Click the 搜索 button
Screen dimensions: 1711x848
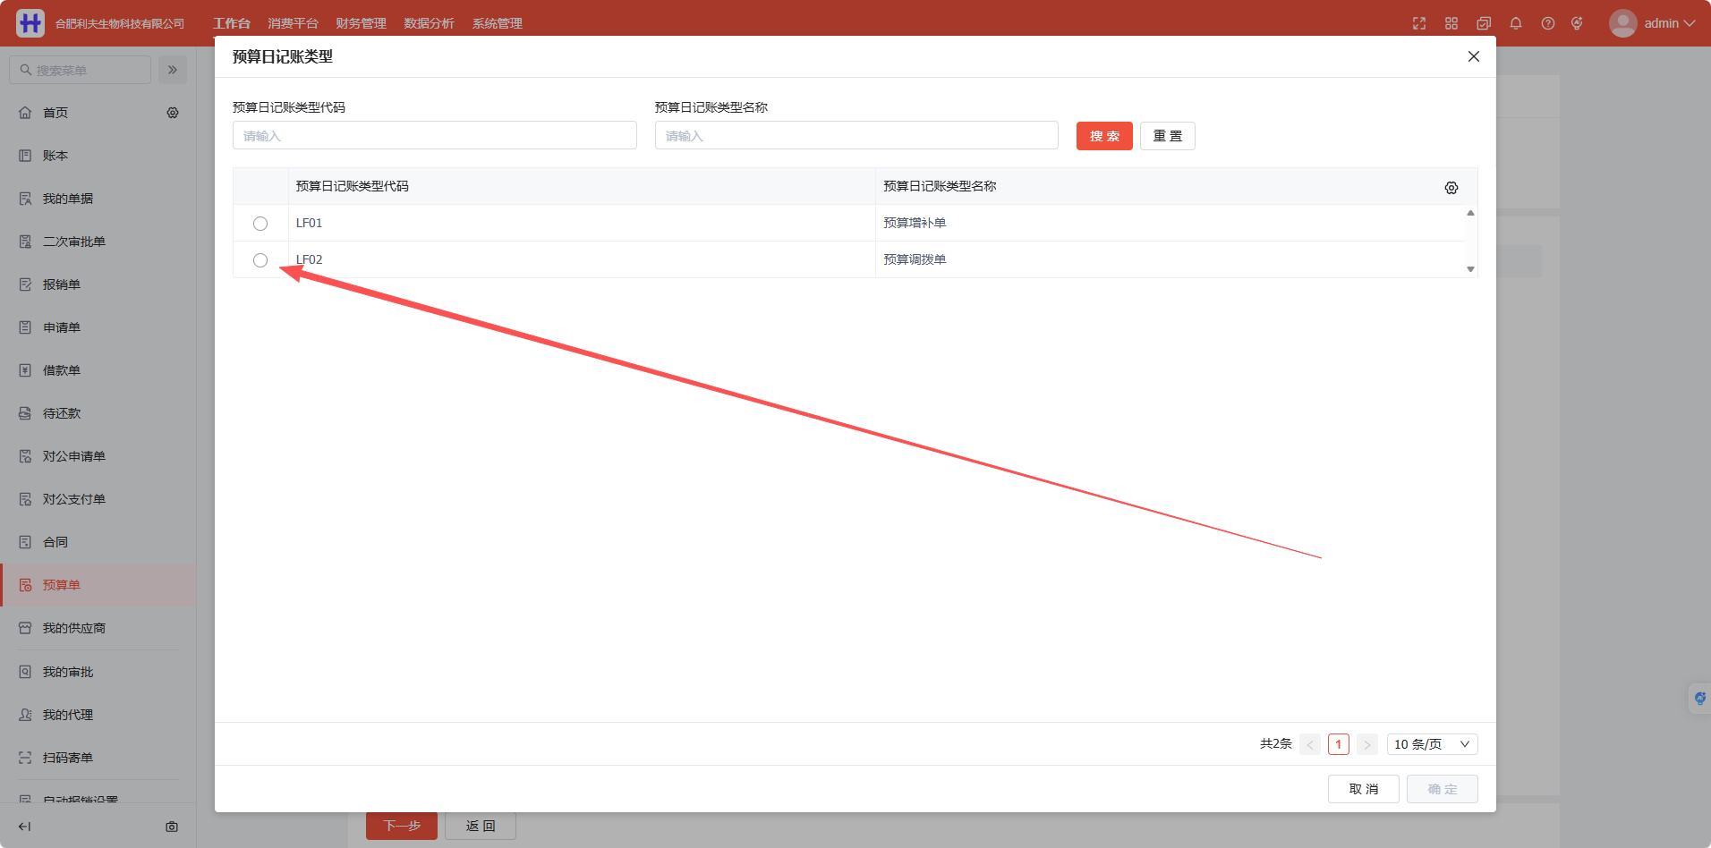[x=1104, y=136]
